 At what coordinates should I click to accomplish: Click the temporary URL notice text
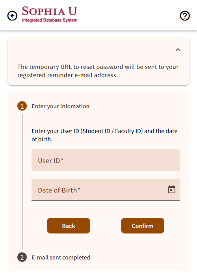pos(98,71)
